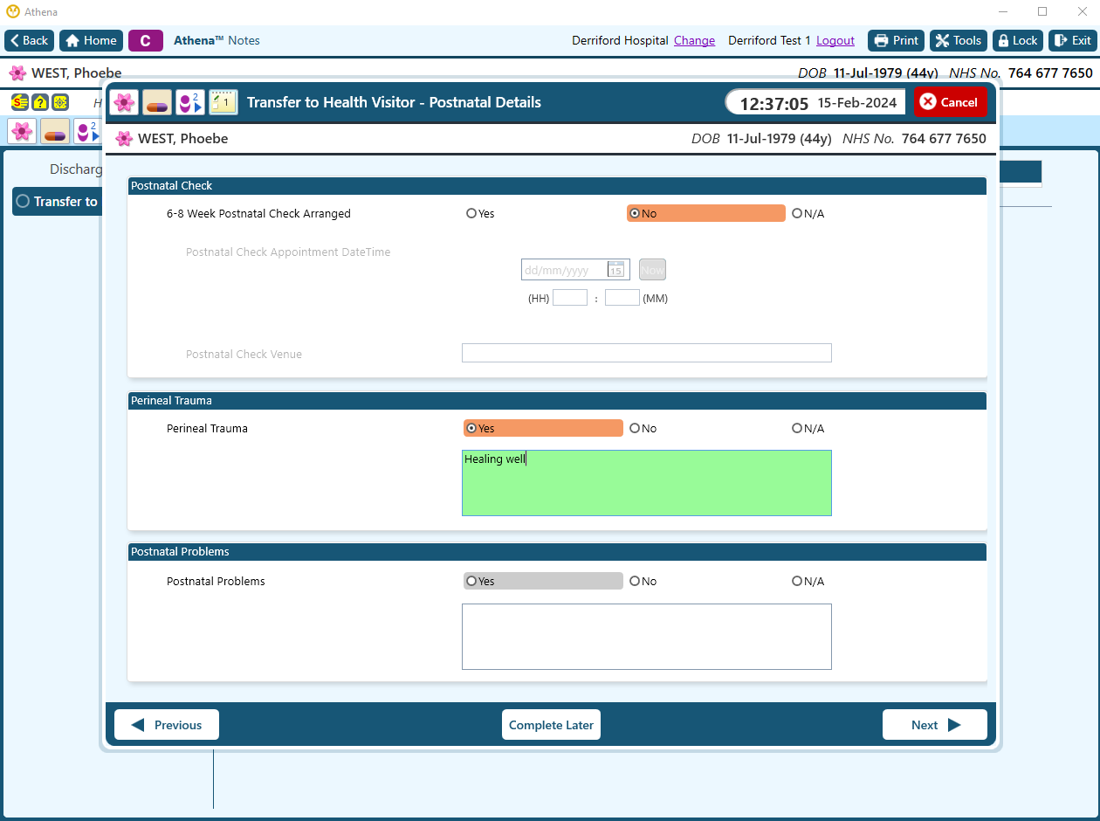
Task: Cancel the Transfer to Health Visitor dialog
Action: pyautogui.click(x=951, y=102)
